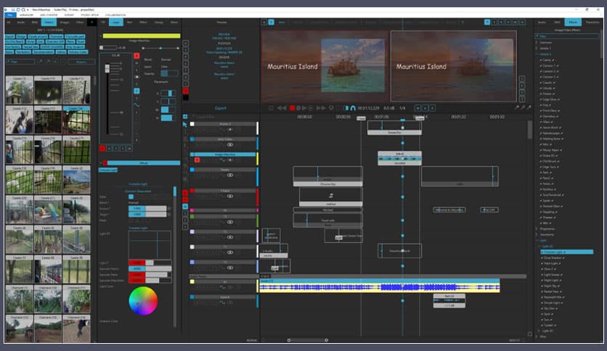This screenshot has height=351, width=607.
Task: Switch to the Video tab in media browser
Action: [x=49, y=22]
